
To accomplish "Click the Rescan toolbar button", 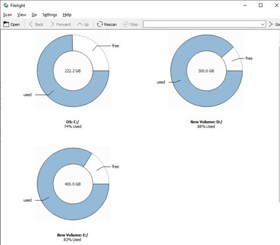I will pos(107,25).
